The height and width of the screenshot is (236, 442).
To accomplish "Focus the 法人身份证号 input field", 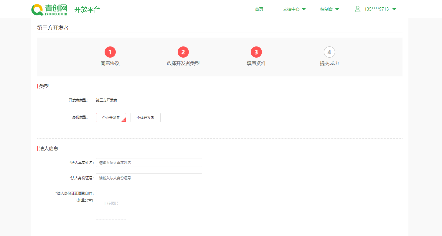I will click(x=149, y=178).
